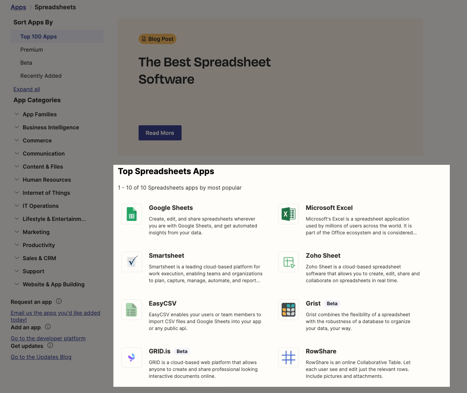Open the GRID.is title
Viewport: 467px width, 393px height.
(160, 351)
